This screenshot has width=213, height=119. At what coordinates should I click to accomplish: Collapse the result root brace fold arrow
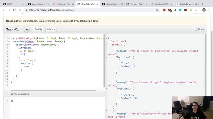point(106,38)
